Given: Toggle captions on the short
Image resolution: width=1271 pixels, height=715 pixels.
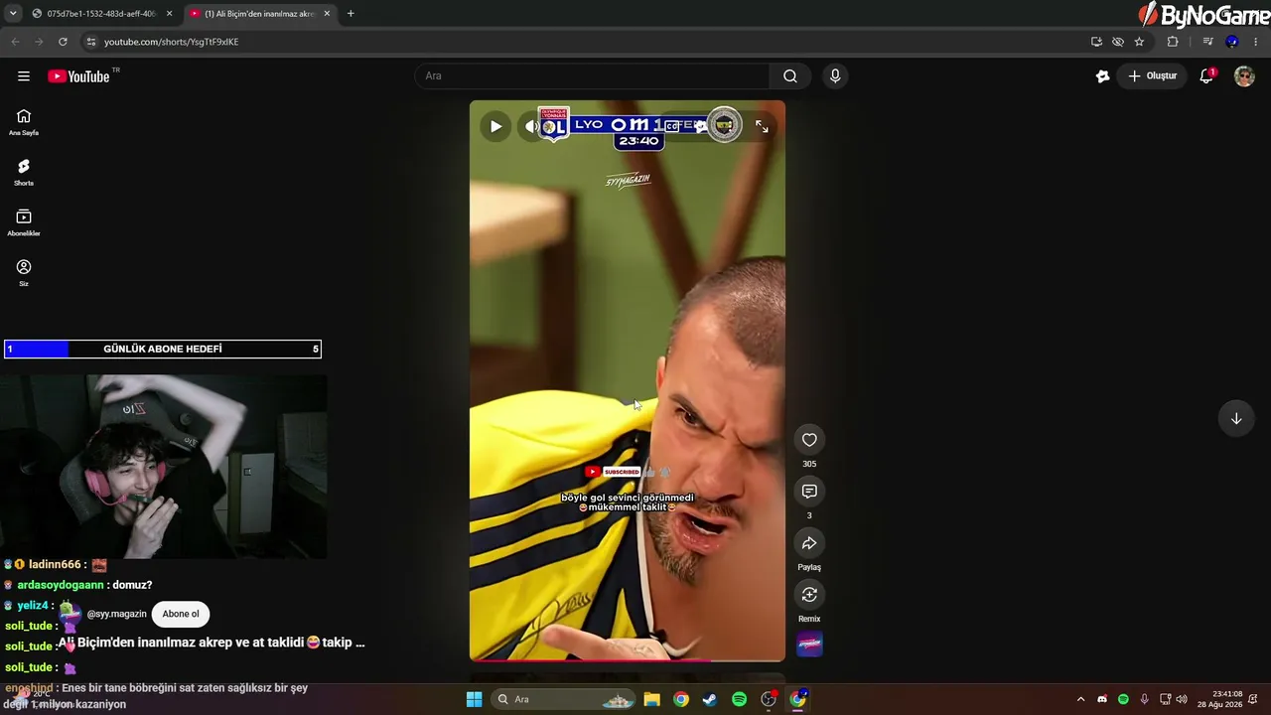Looking at the screenshot, I should pos(672,126).
